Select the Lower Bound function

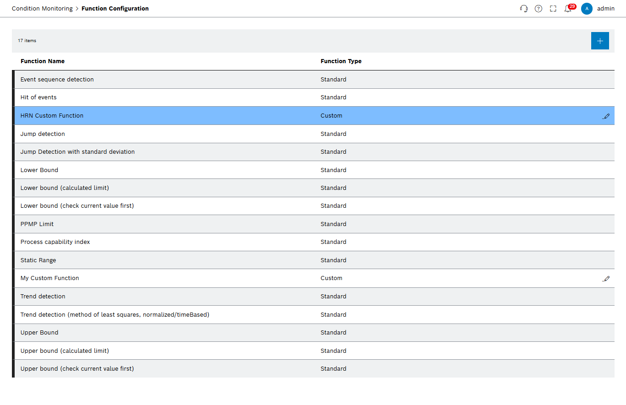click(39, 170)
